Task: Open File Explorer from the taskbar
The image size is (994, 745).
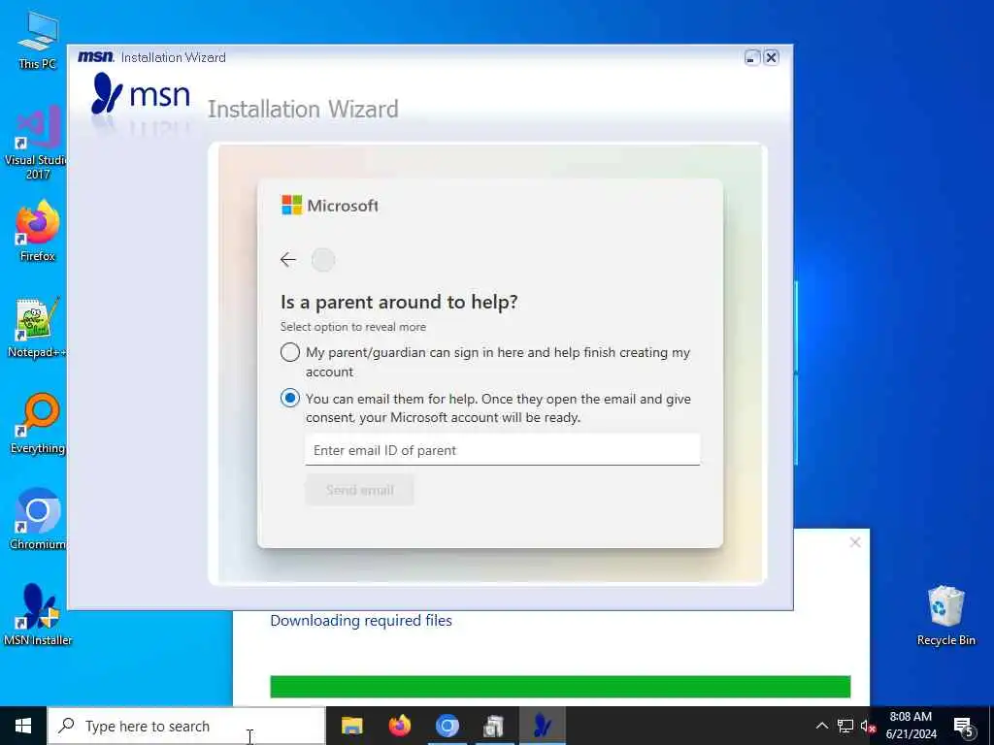Action: point(351,726)
